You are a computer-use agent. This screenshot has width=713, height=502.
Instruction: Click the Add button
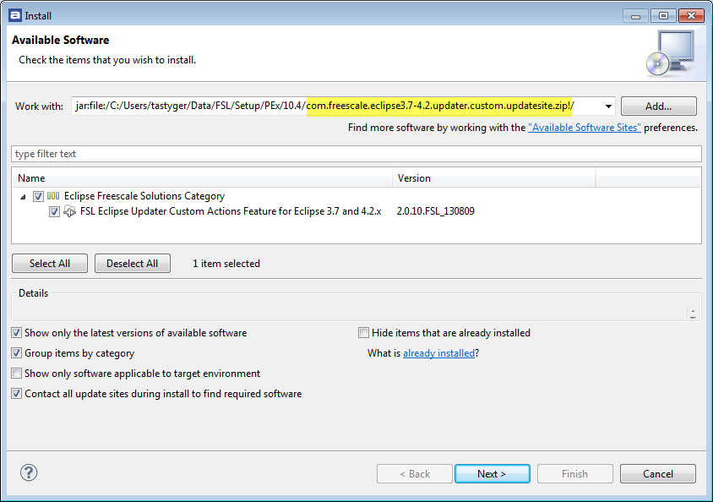[x=658, y=106]
